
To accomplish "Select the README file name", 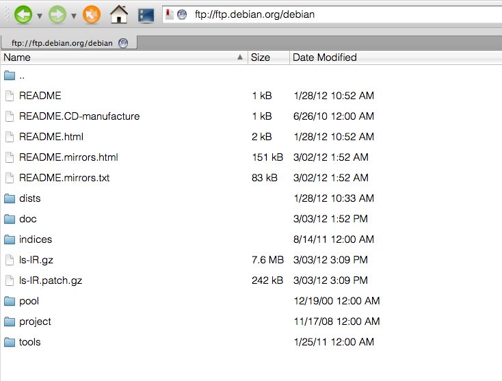I will (x=40, y=96).
